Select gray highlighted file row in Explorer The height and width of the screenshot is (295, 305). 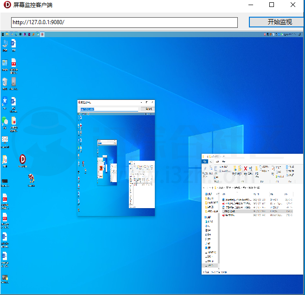tap(257, 211)
